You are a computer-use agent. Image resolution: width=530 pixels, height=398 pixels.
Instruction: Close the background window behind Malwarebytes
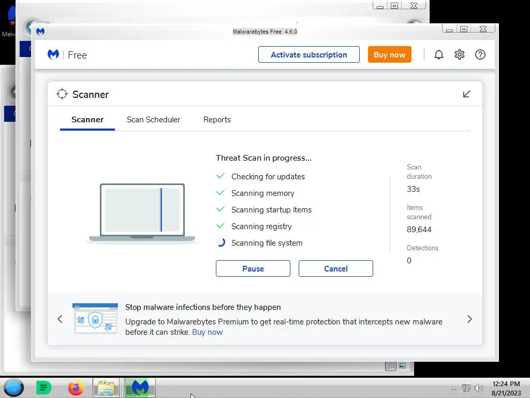(414, 5)
